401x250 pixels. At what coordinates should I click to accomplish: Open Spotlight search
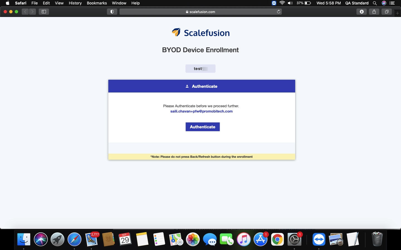click(x=375, y=3)
